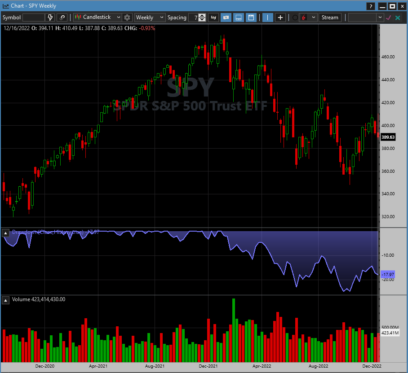408x373 pixels.
Task: Click the Apr-2021 date axis label
Action: click(x=98, y=366)
